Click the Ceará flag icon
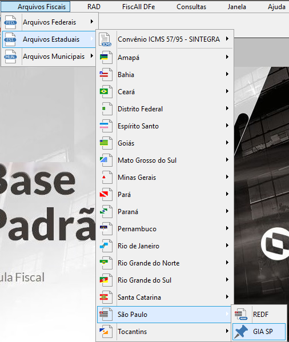Image resolution: width=289 pixels, height=342 pixels. click(106, 91)
